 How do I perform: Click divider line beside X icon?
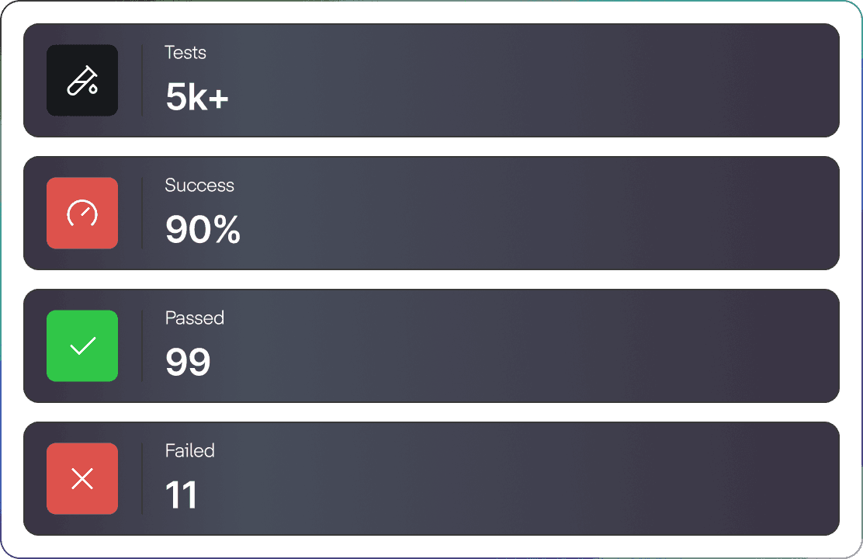(x=142, y=478)
